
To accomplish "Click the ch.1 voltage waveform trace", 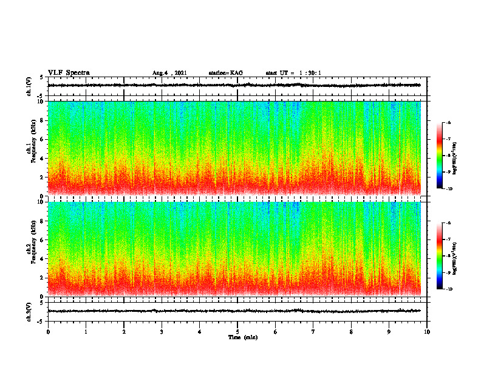I will tap(234, 85).
